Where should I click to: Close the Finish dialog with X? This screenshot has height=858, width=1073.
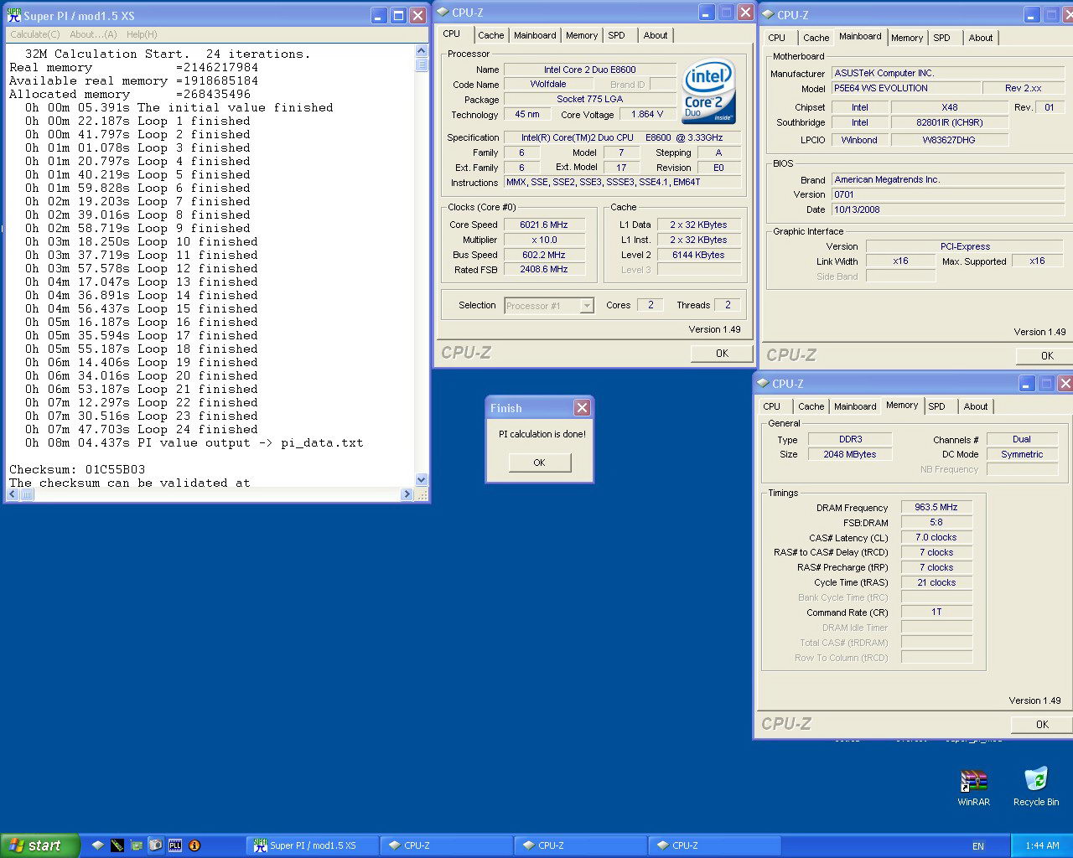pyautogui.click(x=582, y=407)
